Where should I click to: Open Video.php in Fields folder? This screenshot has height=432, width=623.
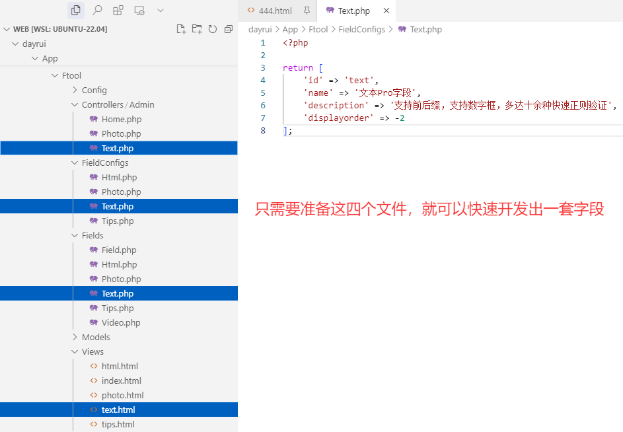point(119,323)
